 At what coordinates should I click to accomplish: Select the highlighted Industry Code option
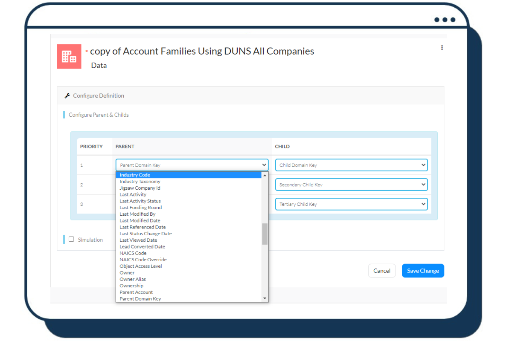coord(135,175)
